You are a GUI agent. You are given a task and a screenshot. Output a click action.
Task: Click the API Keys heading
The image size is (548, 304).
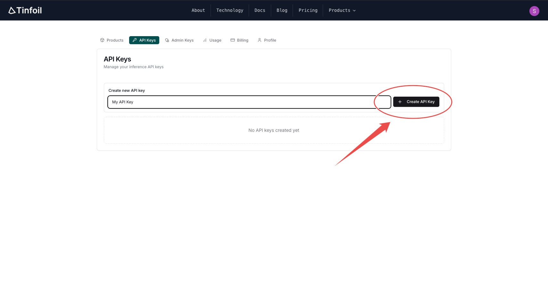117,59
